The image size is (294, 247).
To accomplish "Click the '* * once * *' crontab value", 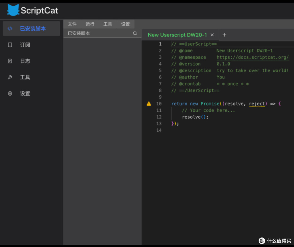I will coord(233,84).
